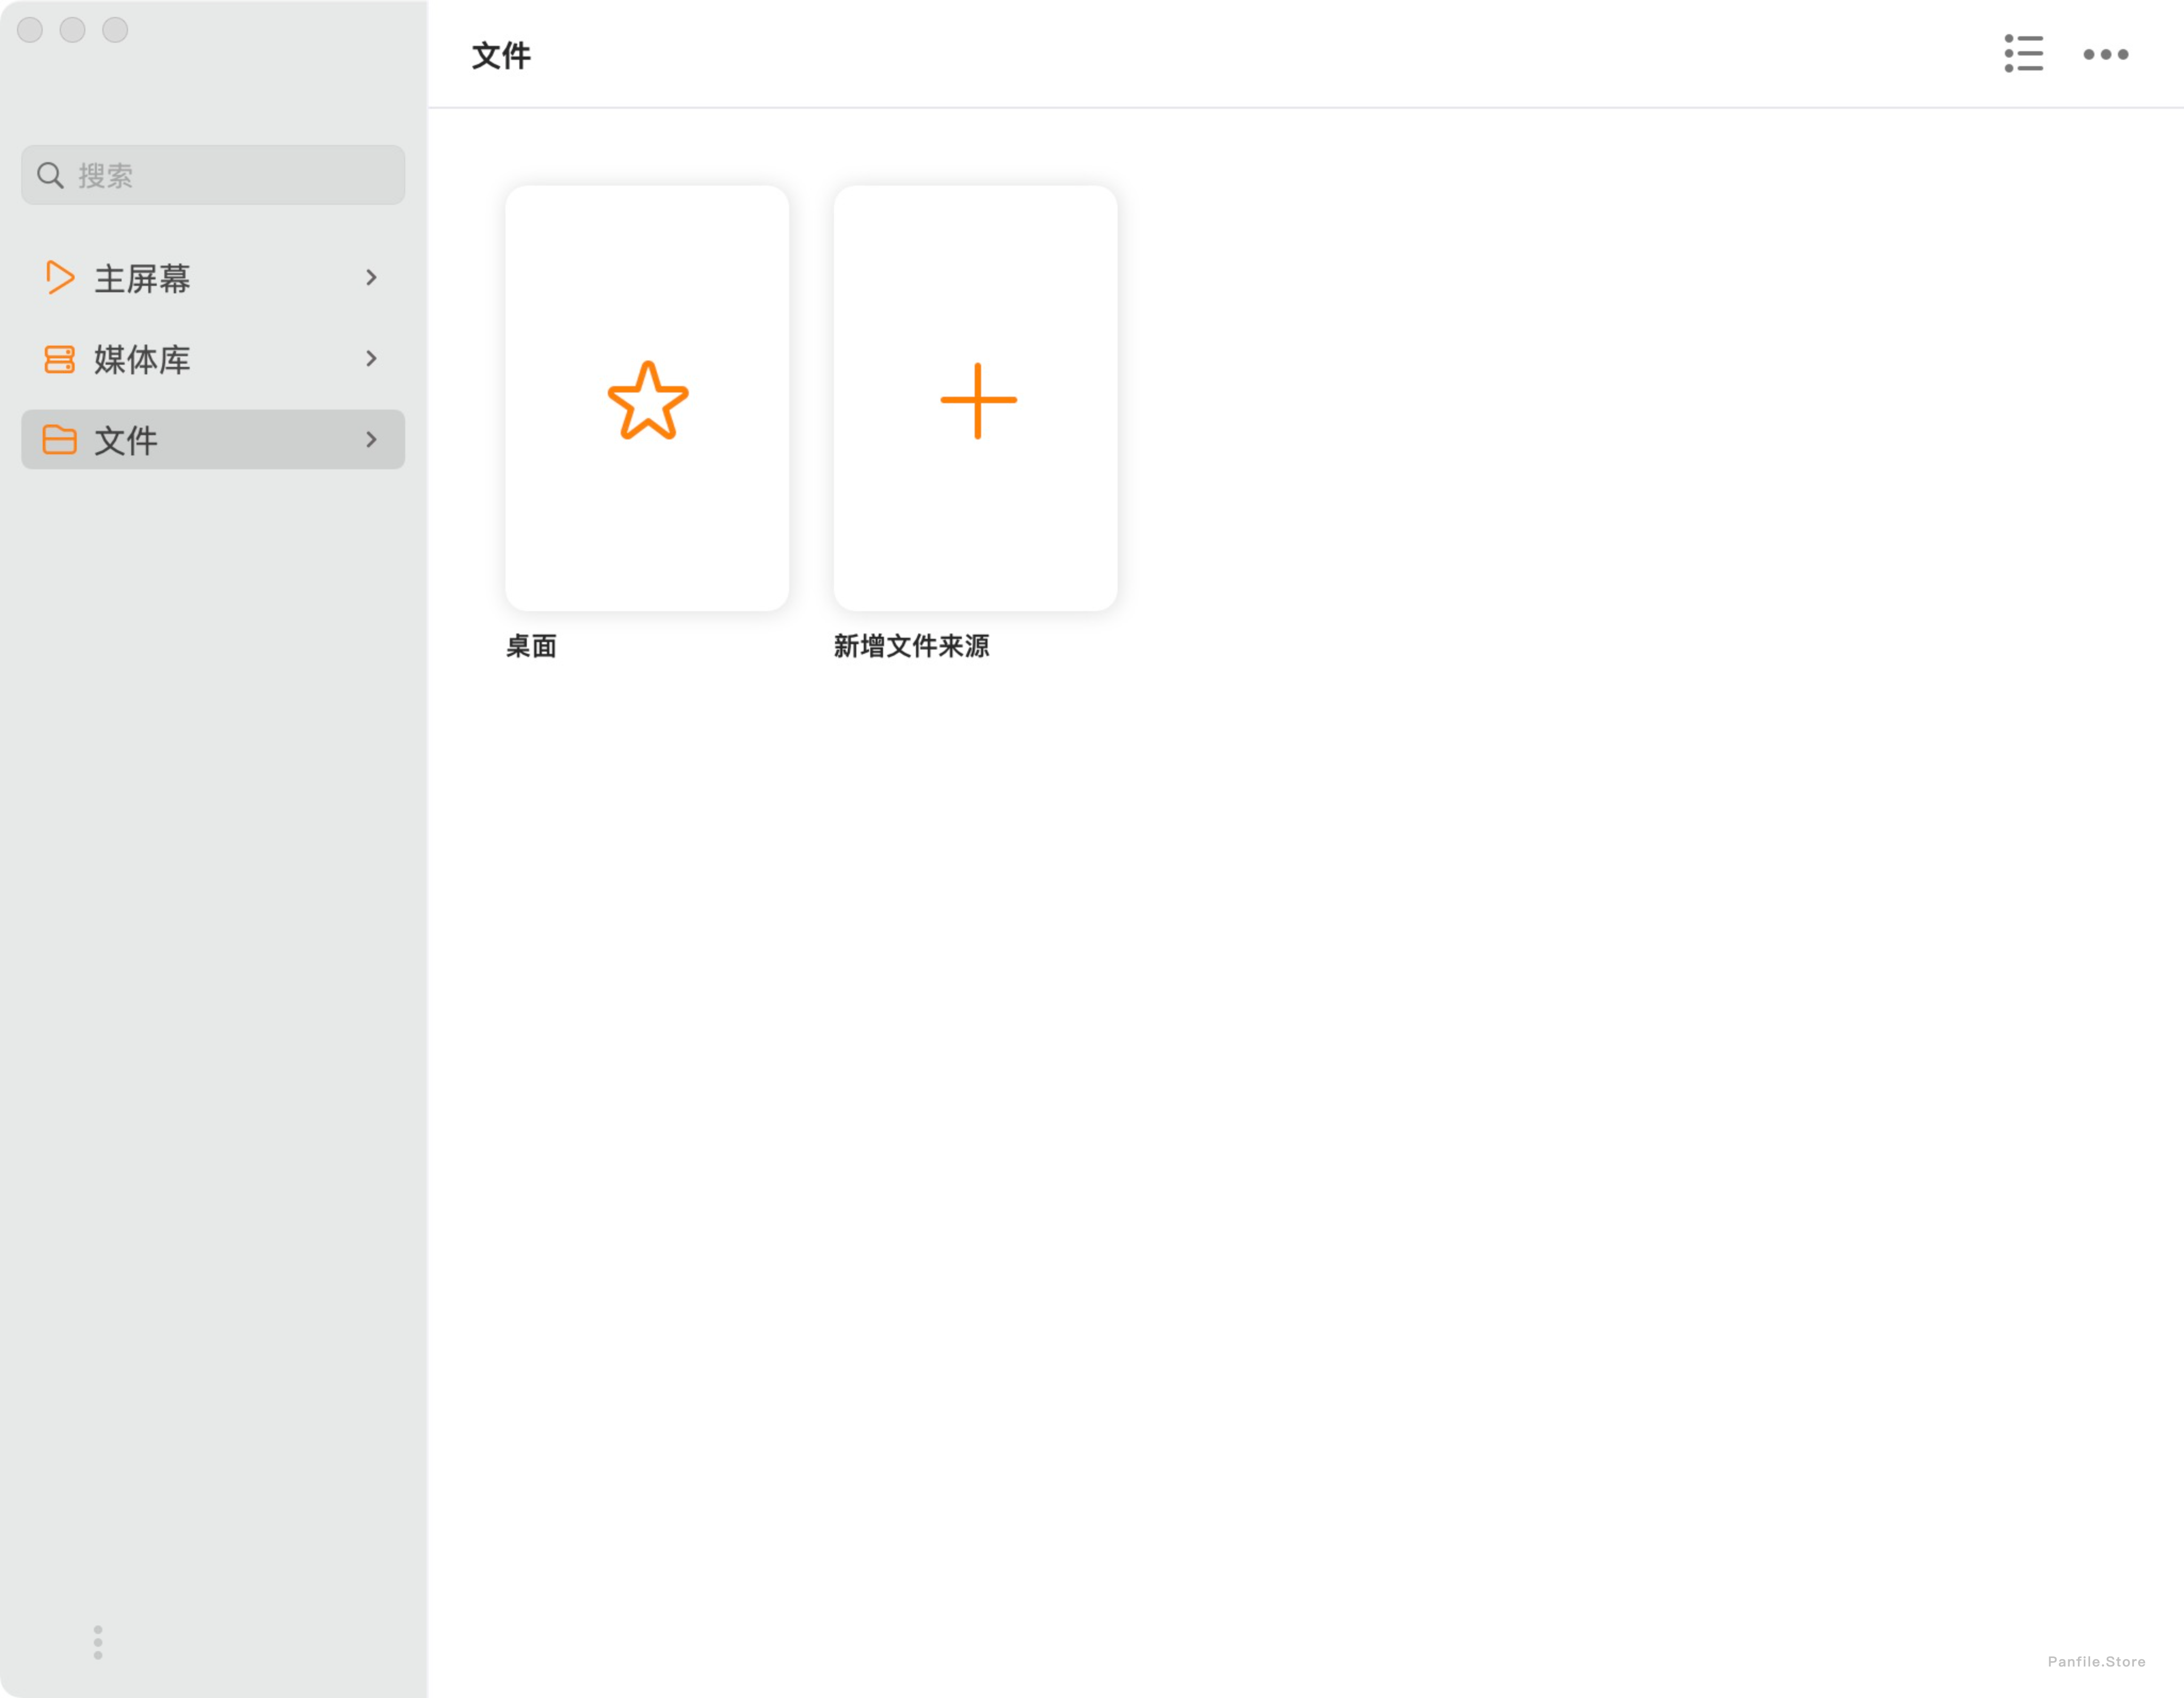2184x1698 pixels.
Task: Open the 新增文件来源 card
Action: click(975, 398)
